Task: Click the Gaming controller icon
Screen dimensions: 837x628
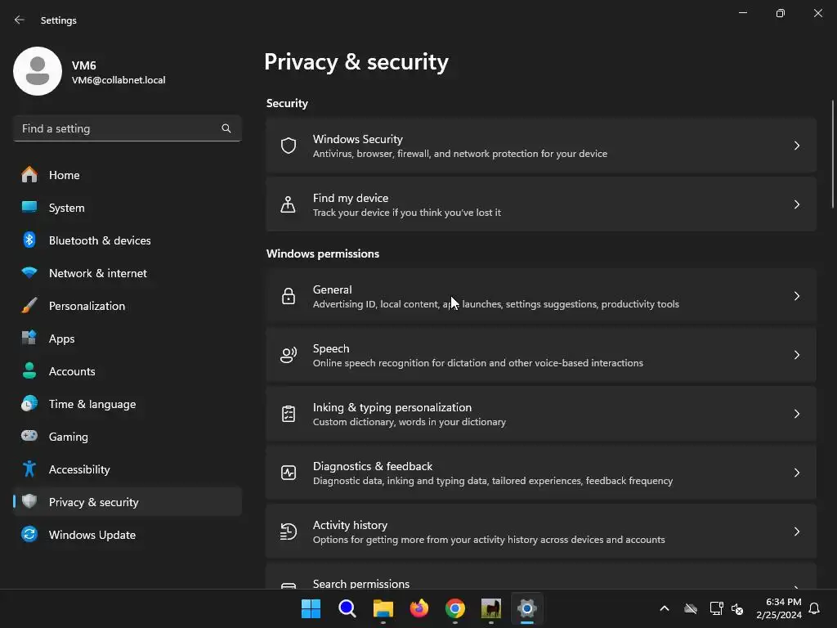Action: (29, 436)
